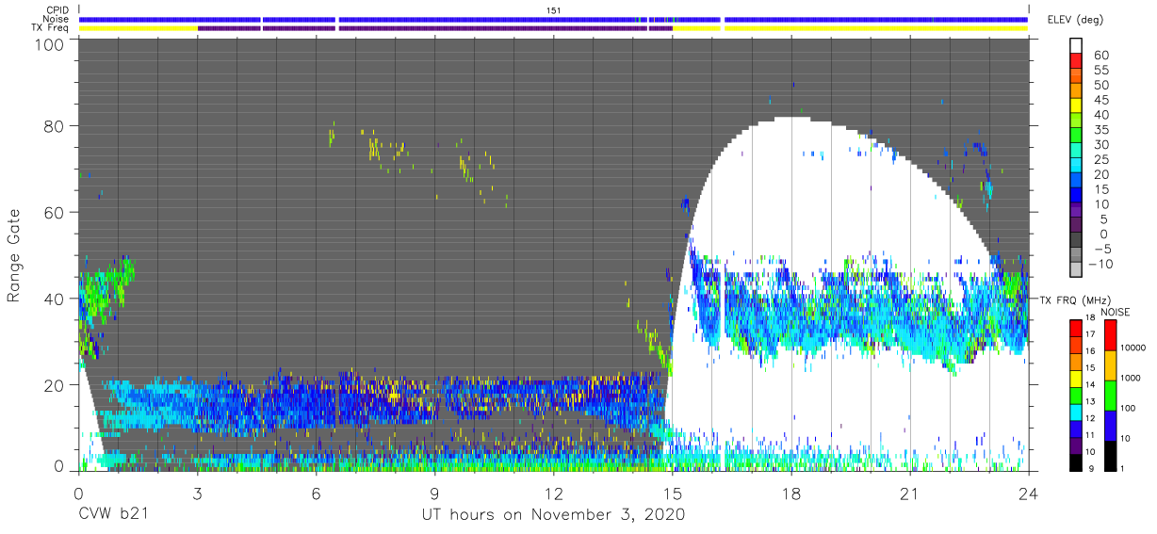
Task: Select the 'CPID' label at top left
Action: 58,10
